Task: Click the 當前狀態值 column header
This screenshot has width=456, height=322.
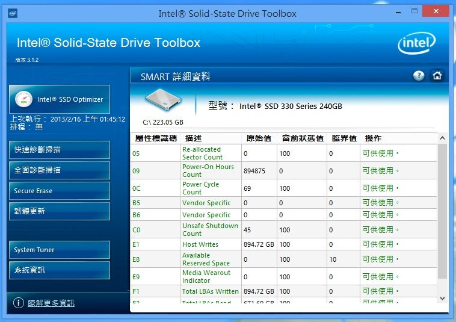Action: point(303,138)
